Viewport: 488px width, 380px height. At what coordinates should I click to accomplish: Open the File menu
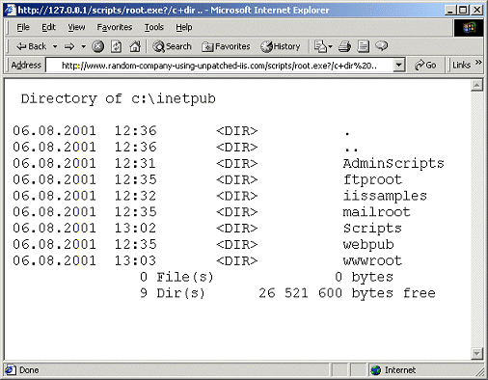[23, 27]
